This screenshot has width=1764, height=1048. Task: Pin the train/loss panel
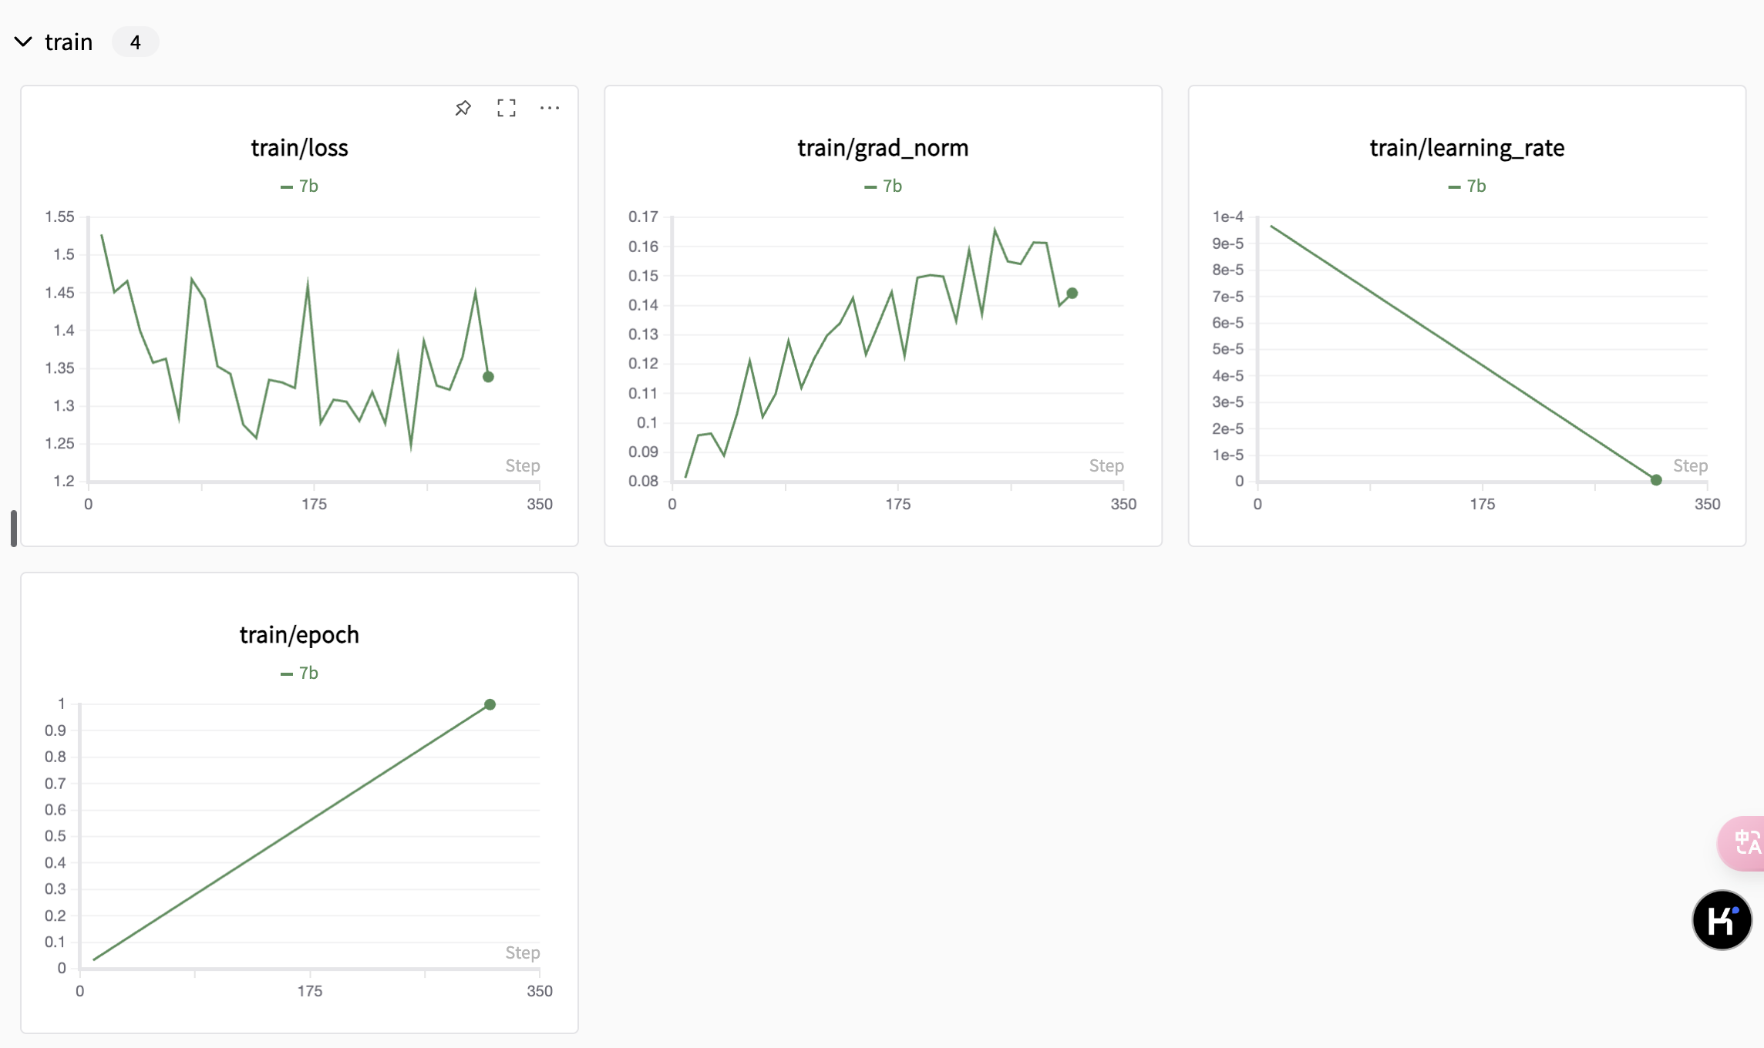click(x=463, y=108)
